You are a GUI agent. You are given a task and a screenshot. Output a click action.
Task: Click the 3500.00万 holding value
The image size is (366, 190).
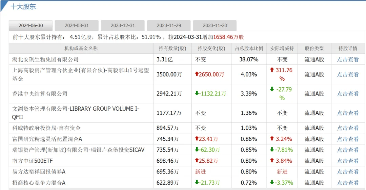pyautogui.click(x=169, y=75)
